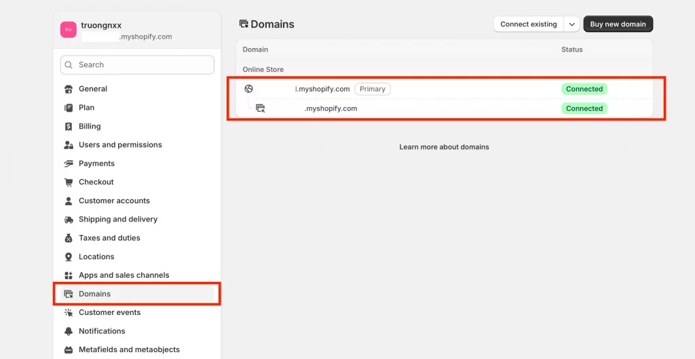Click the Billing dollar icon
The width and height of the screenshot is (695, 359).
69,127
